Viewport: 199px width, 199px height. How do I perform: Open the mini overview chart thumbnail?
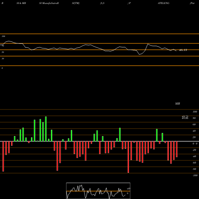pos(98,191)
